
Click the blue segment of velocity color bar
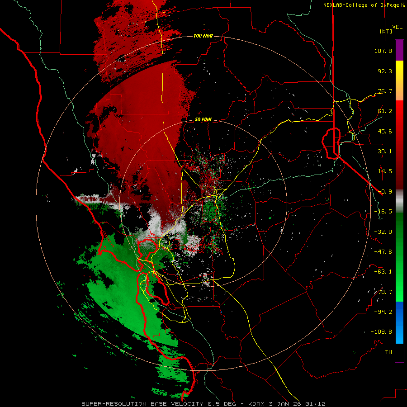399,322
